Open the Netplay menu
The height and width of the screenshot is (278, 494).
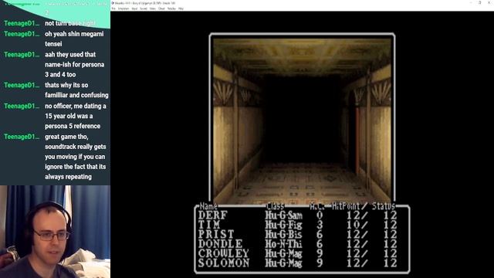point(171,8)
